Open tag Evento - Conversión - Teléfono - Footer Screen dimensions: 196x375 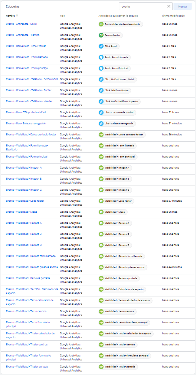click(x=29, y=90)
